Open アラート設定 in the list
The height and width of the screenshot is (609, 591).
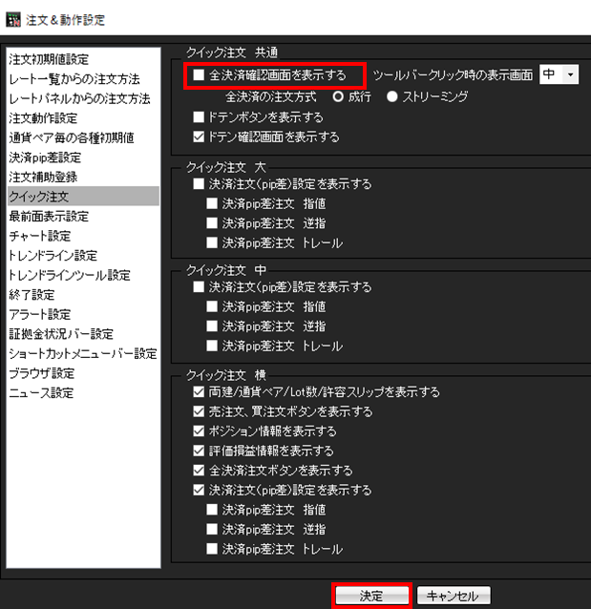tap(83, 314)
